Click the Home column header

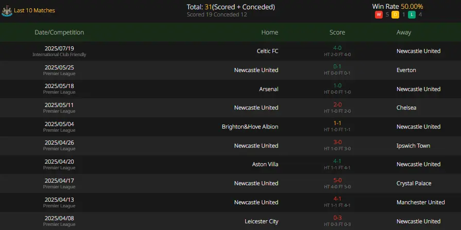coord(269,32)
